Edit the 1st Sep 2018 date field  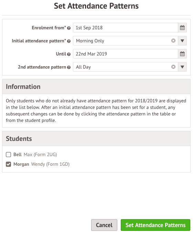125,28
